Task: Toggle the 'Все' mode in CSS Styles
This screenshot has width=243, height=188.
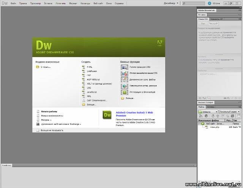Action: (x=203, y=24)
